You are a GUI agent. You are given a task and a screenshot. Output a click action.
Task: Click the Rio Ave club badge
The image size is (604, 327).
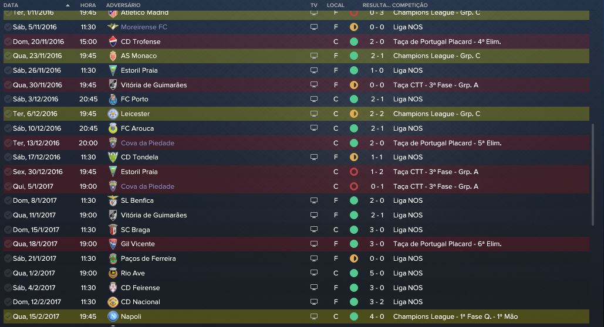113,273
